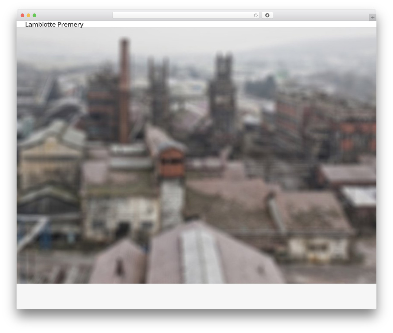The width and height of the screenshot is (393, 333).
Task: Minimize the window with the yellow button
Action: (x=29, y=15)
